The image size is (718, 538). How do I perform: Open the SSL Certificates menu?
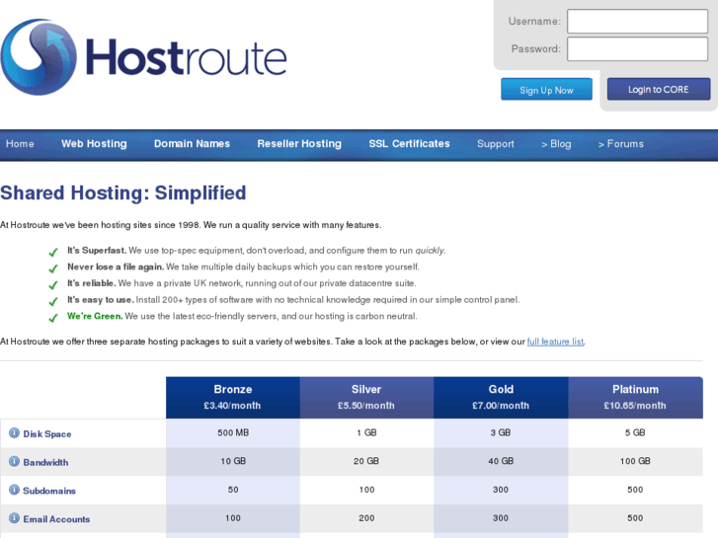(x=410, y=144)
